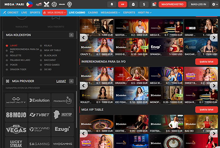Filter by Skywind Group provider
Screen dimensions: 220x148
click(x=39, y=129)
